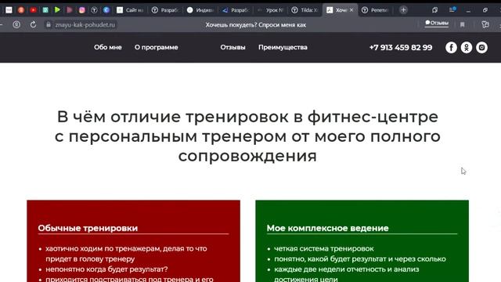The height and width of the screenshot is (282, 501).
Task: Click the padlock site security icon
Action: (x=49, y=24)
